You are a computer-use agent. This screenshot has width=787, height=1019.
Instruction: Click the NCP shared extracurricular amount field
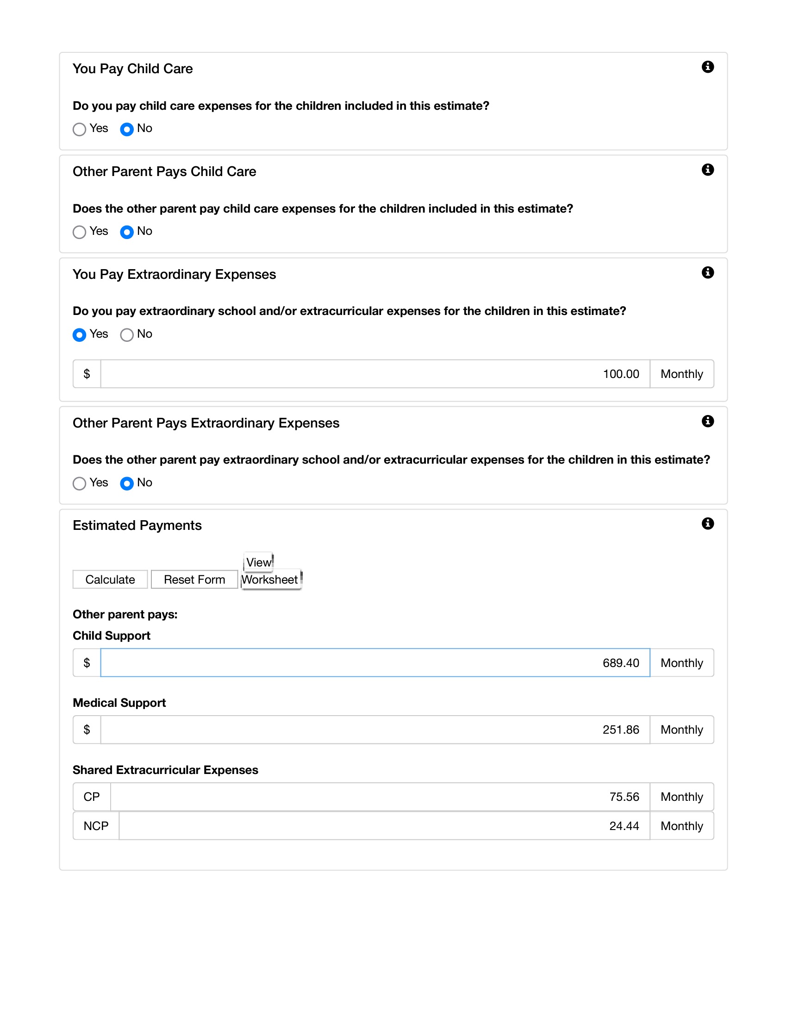pyautogui.click(x=384, y=826)
